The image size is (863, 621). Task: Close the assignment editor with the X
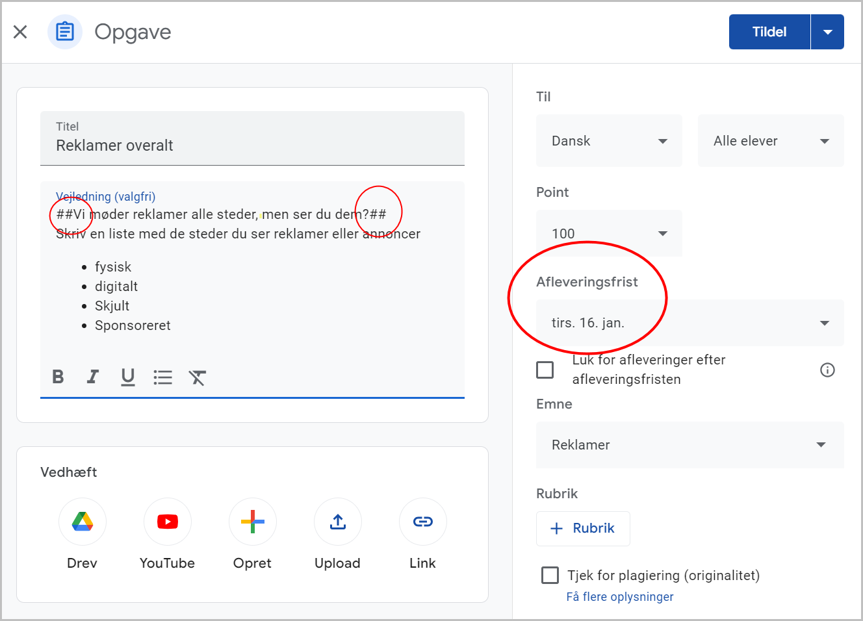pos(20,32)
